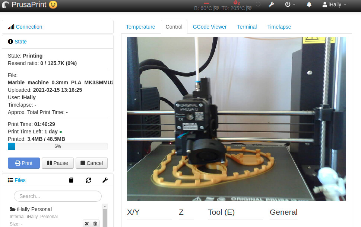Pause the running print
Viewport: 361px width, 227px height.
57,163
